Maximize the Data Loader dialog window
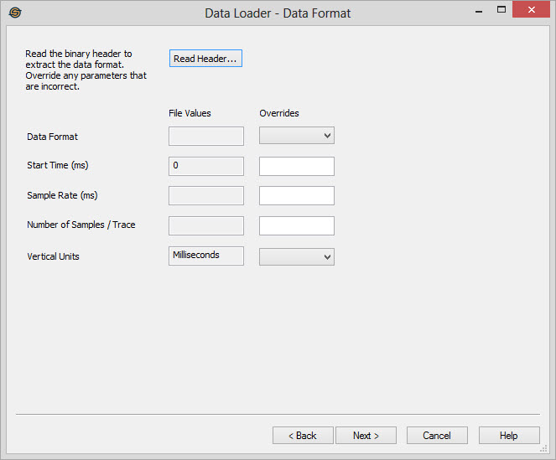The height and width of the screenshot is (460, 556). [501, 11]
